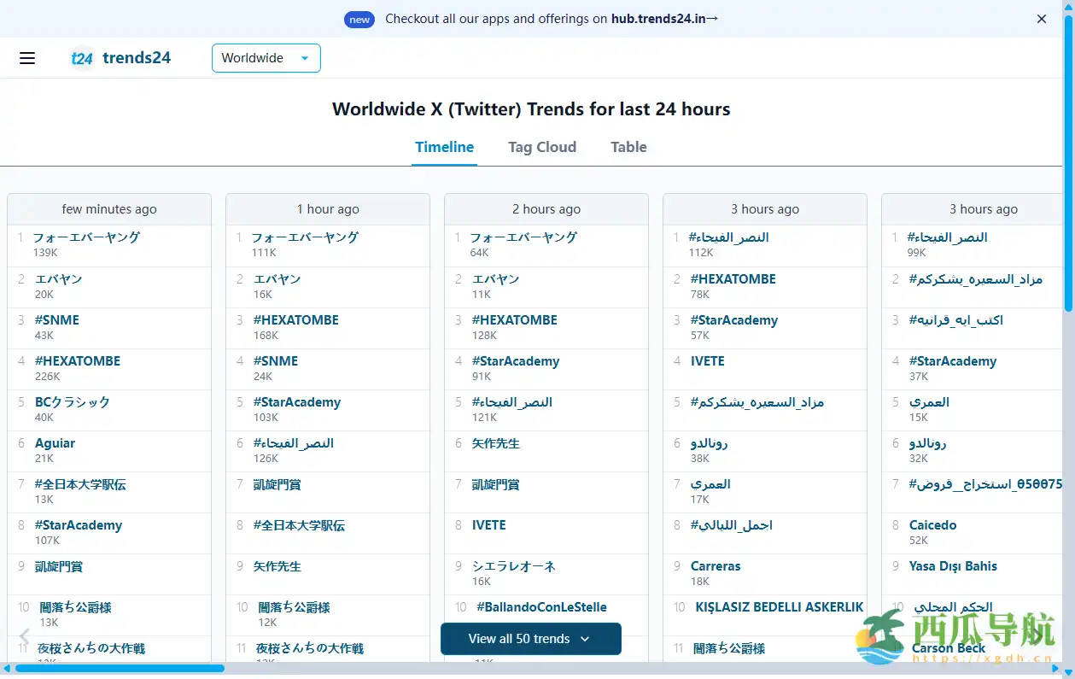1075x679 pixels.
Task: Switch to the Table tab
Action: point(628,147)
